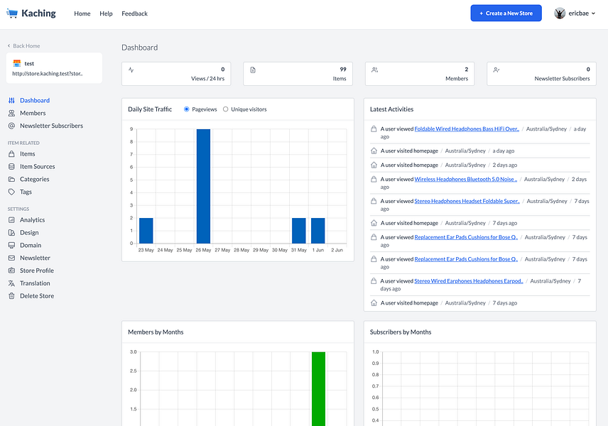Click the activity pulse icon in Views card
Viewport: 608px width, 426px height.
pos(131,70)
